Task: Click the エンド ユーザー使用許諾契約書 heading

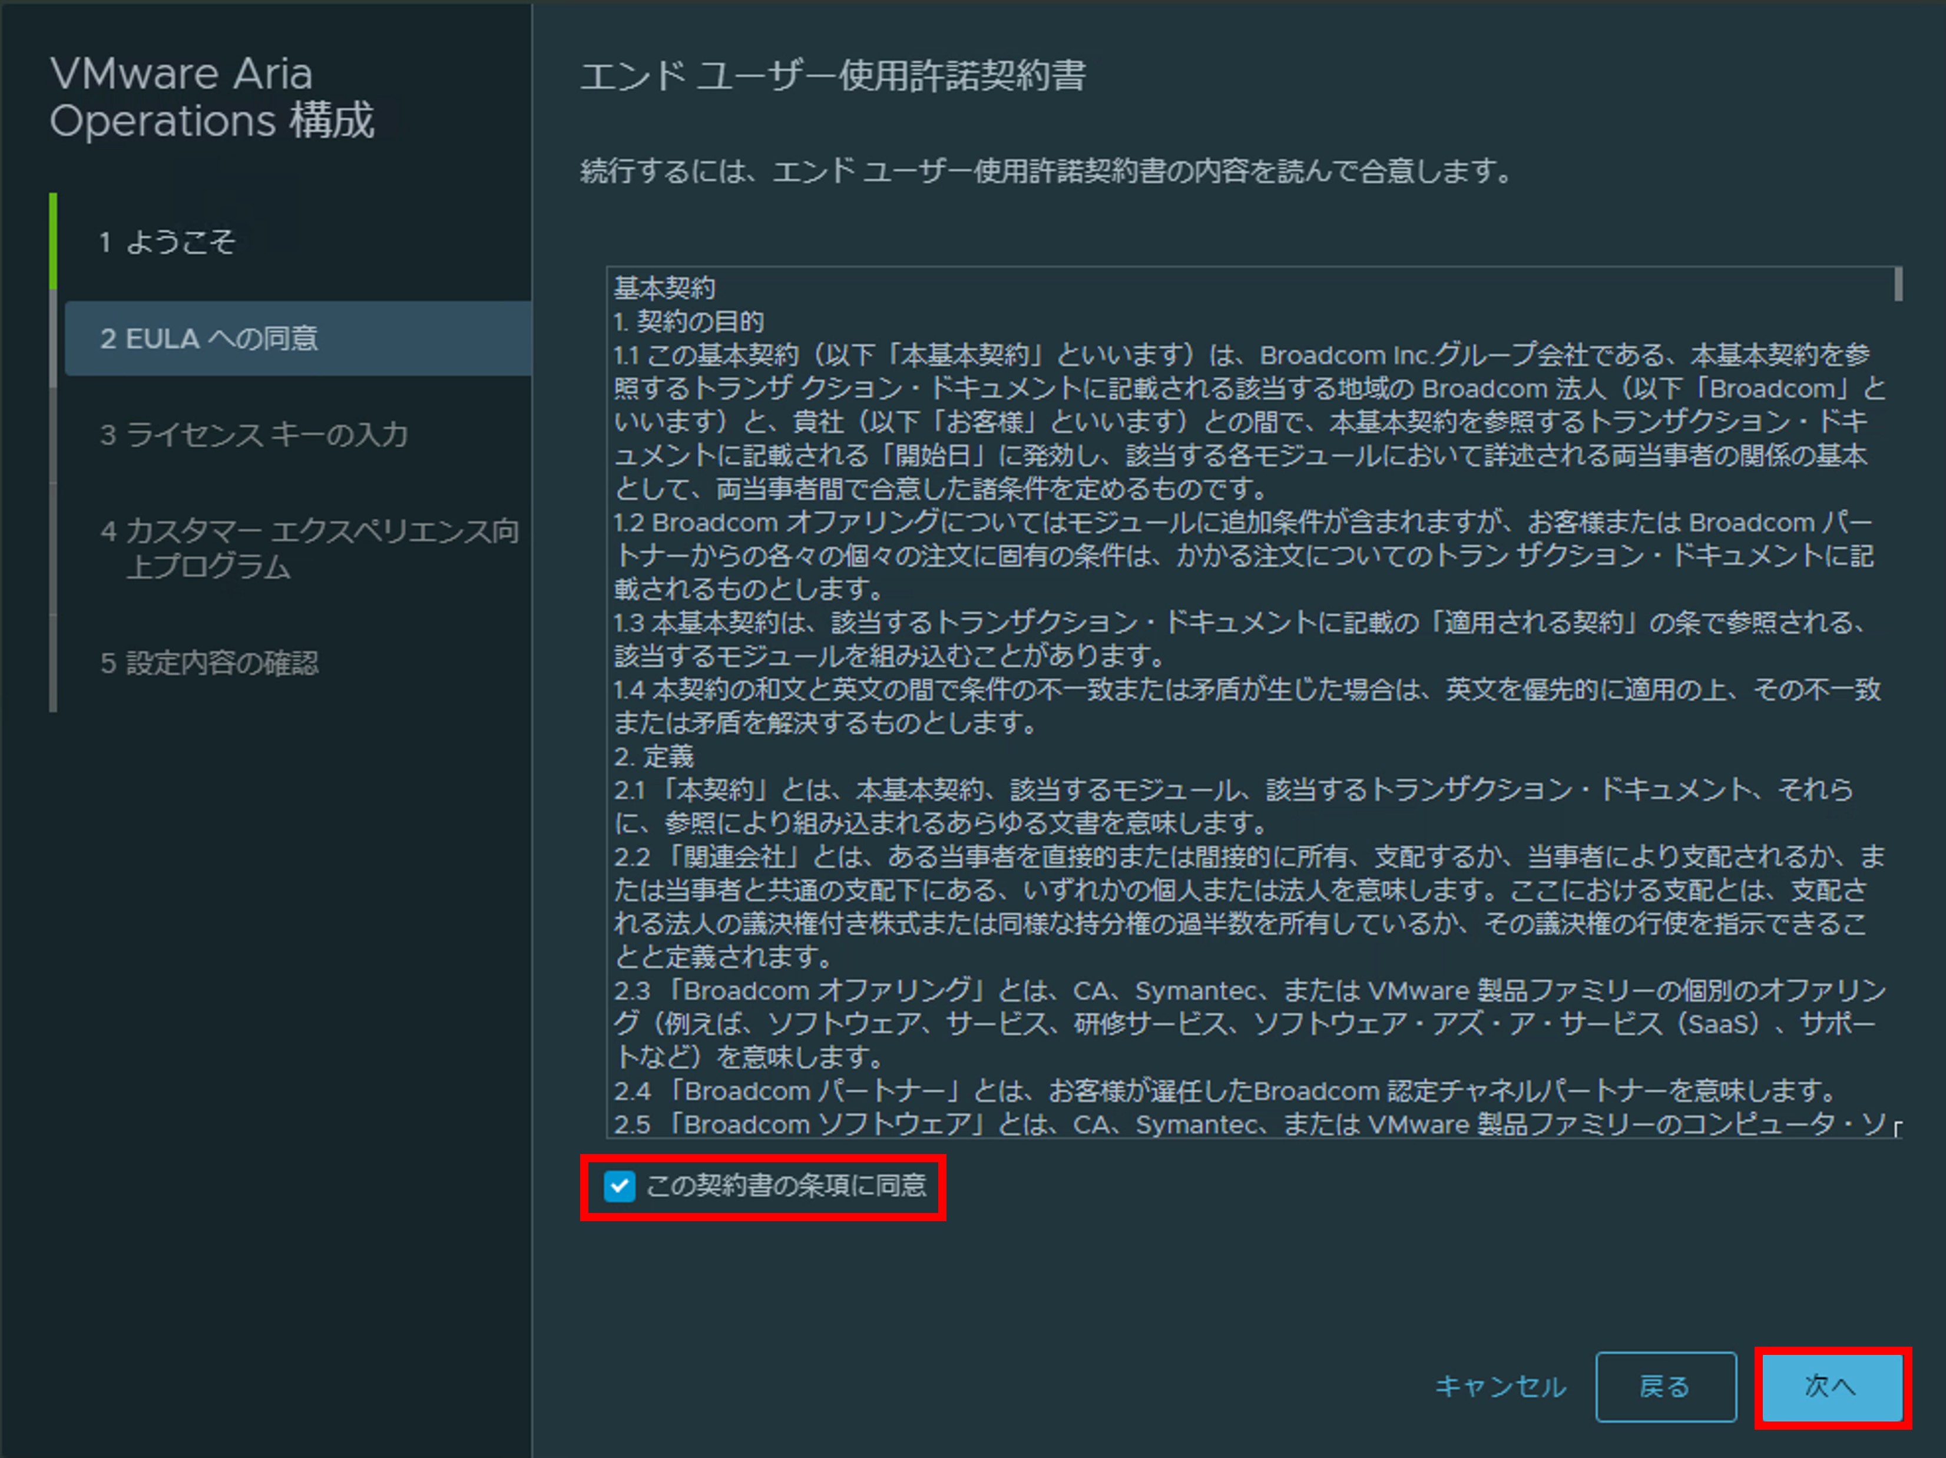Action: (832, 75)
